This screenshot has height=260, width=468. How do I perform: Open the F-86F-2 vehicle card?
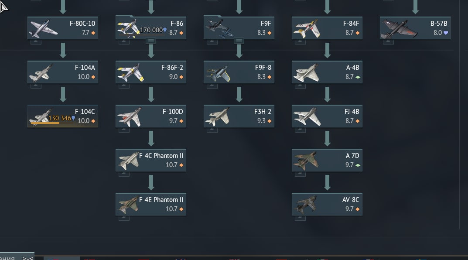(151, 72)
